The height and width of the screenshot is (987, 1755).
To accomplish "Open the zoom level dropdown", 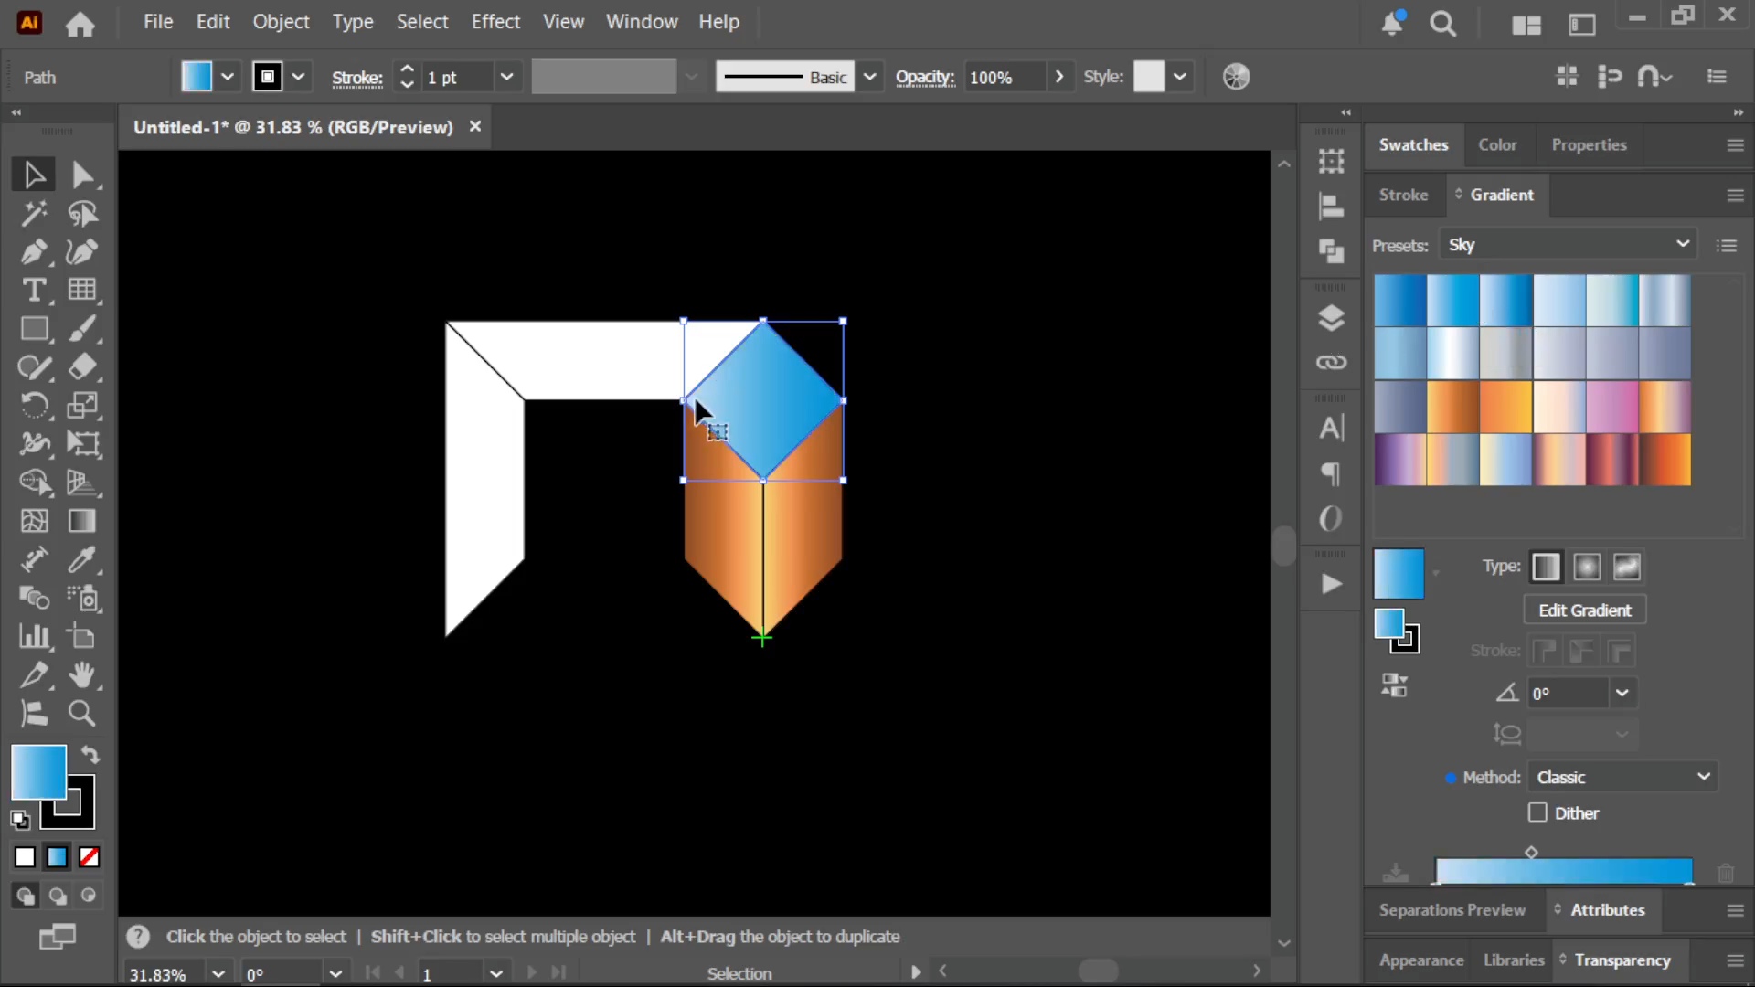I will (x=218, y=973).
